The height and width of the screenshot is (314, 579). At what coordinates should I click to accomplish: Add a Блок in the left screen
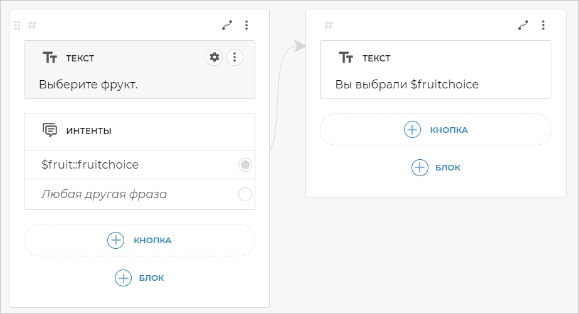[139, 278]
